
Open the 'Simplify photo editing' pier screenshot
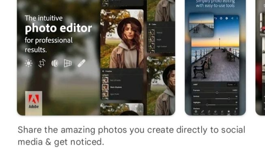tap(215, 57)
